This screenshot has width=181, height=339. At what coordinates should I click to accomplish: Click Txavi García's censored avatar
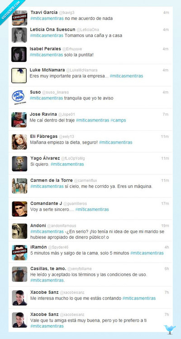tap(19, 18)
